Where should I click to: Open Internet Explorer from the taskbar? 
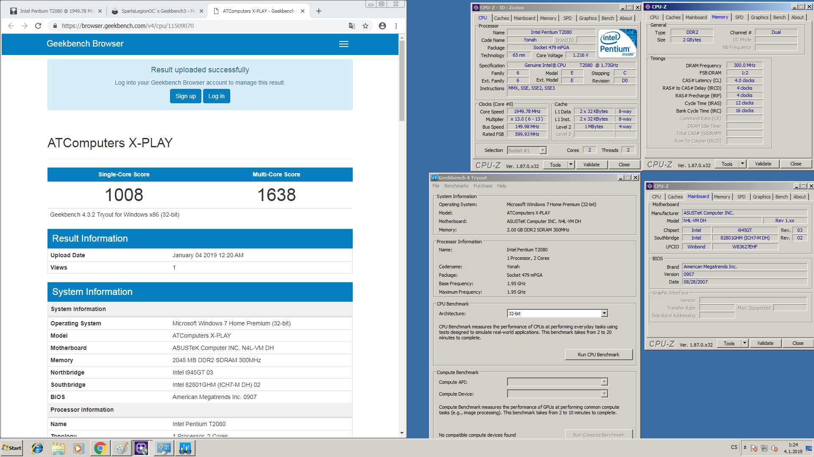click(37, 448)
